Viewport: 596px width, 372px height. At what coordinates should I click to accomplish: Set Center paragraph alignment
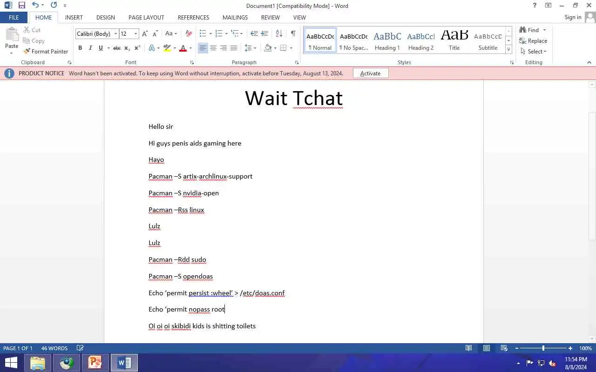pyautogui.click(x=213, y=48)
